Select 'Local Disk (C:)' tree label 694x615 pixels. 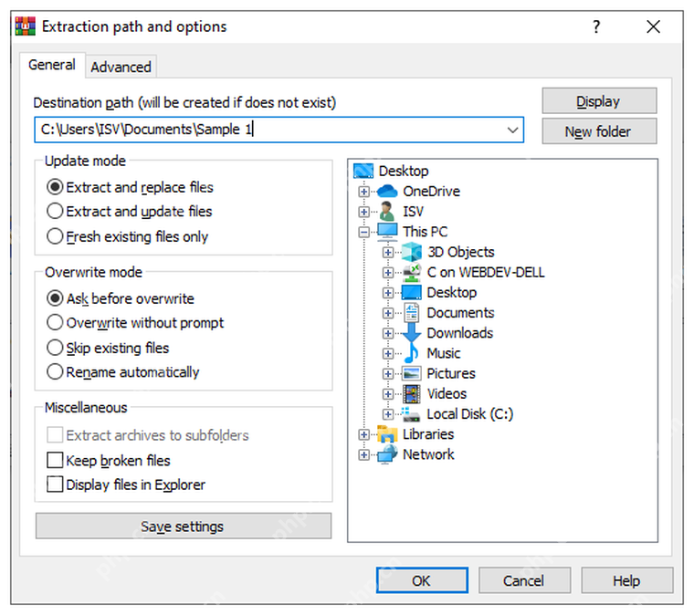(469, 414)
